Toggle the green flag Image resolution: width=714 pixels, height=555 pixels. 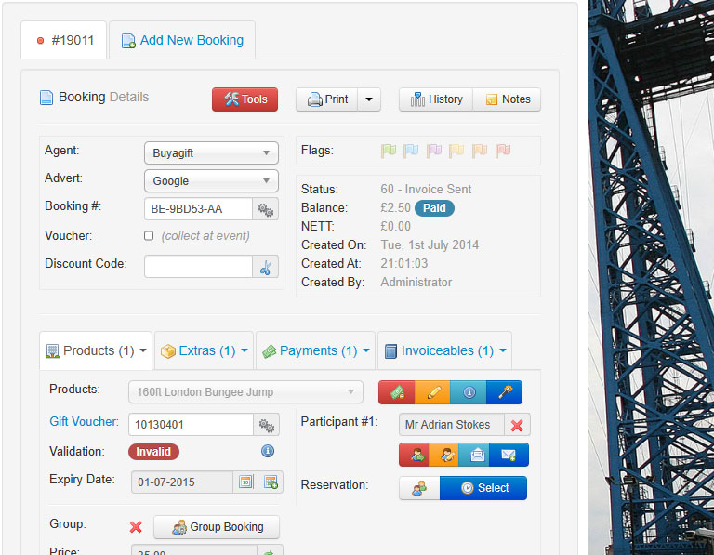coord(388,151)
